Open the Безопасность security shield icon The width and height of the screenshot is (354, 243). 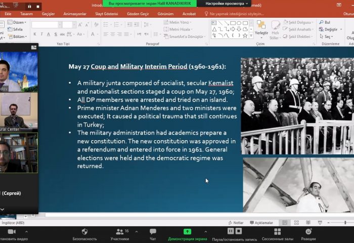(84, 232)
